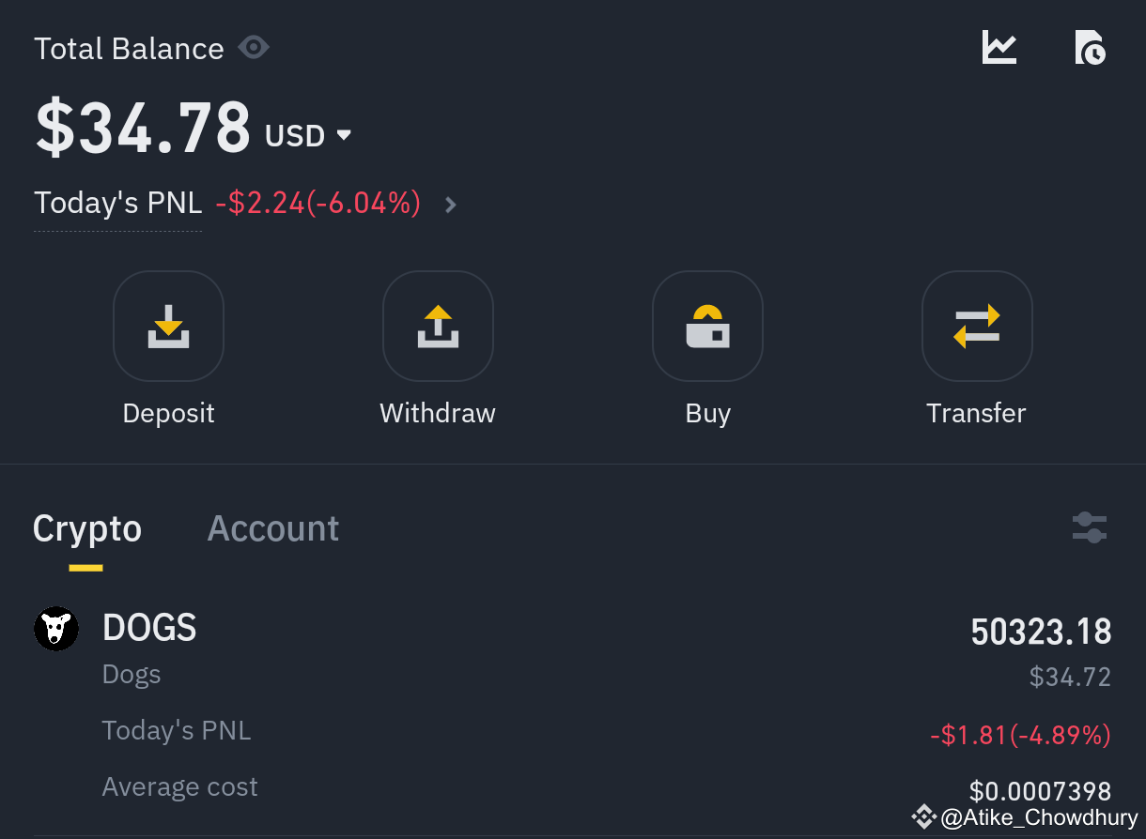Tap the Deposit icon button
This screenshot has width=1146, height=839.
pyautogui.click(x=169, y=326)
